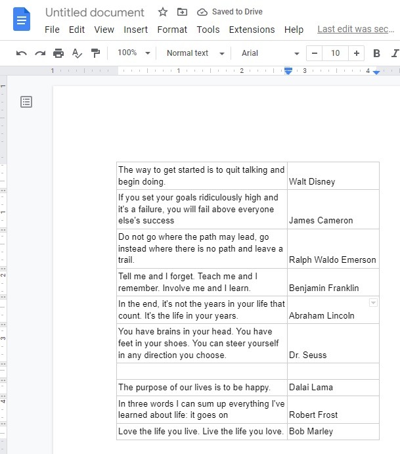
Task: Open the Help menu
Action: tap(294, 30)
